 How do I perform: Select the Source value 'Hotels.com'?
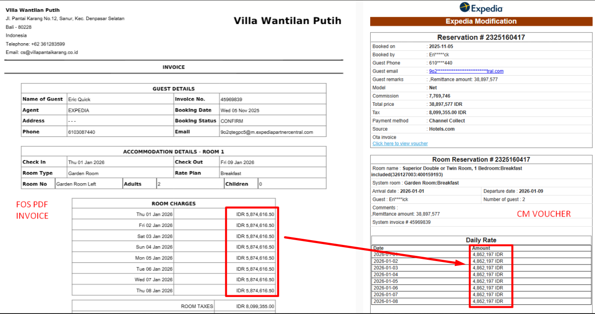coord(442,129)
